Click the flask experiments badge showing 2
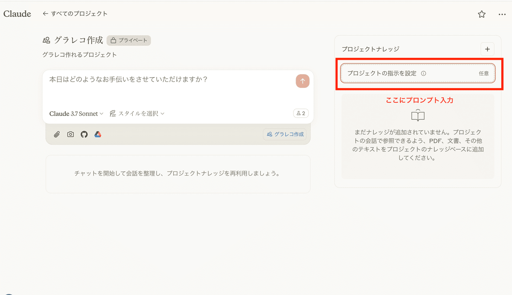This screenshot has width=512, height=295. pos(301,113)
